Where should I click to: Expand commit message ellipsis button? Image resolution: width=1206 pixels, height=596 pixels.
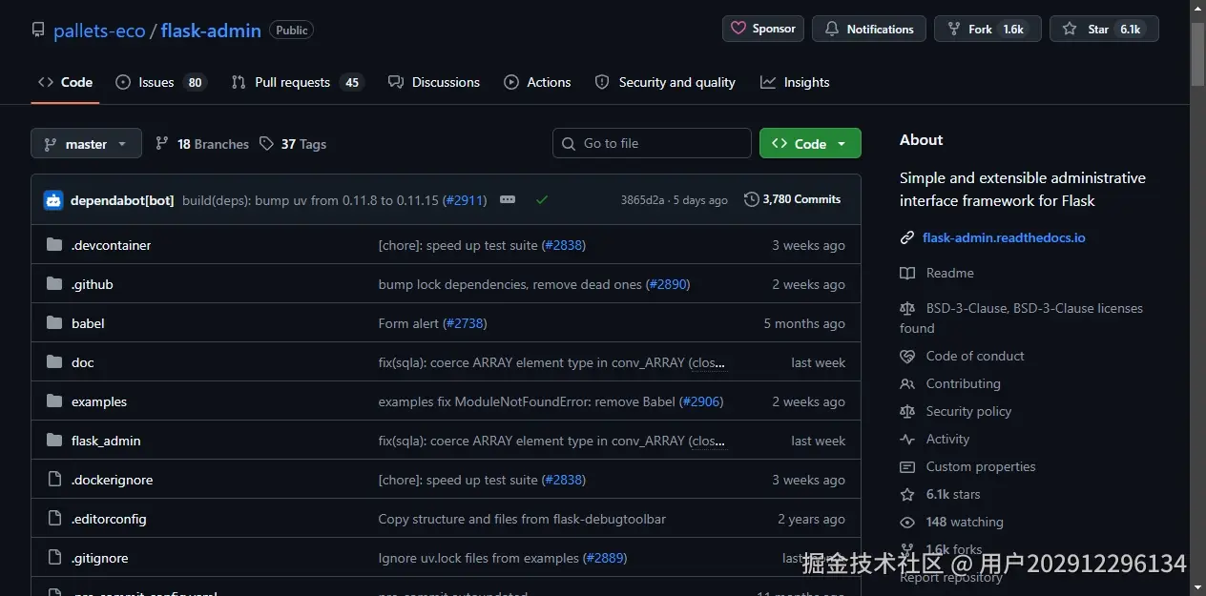click(x=508, y=199)
